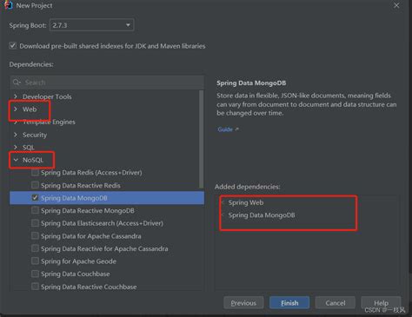Go back with the Previous button
This screenshot has height=317, width=412.
click(x=243, y=303)
